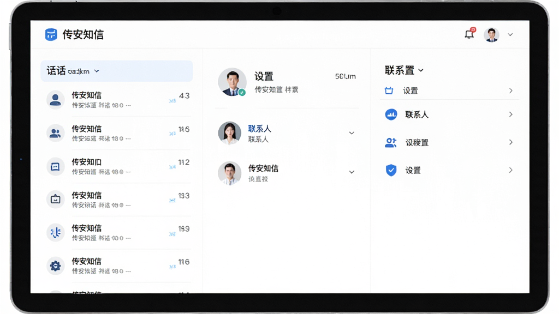559x314 pixels.
Task: Expand the account dropdown arrow beside avatar
Action: click(510, 34)
